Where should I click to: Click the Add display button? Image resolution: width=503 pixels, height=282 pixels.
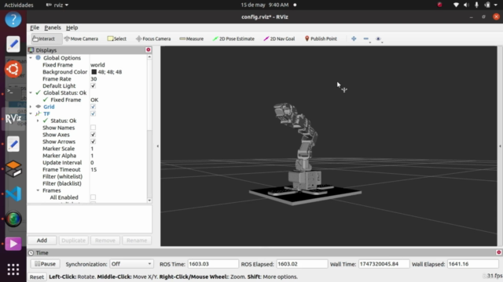tap(42, 240)
